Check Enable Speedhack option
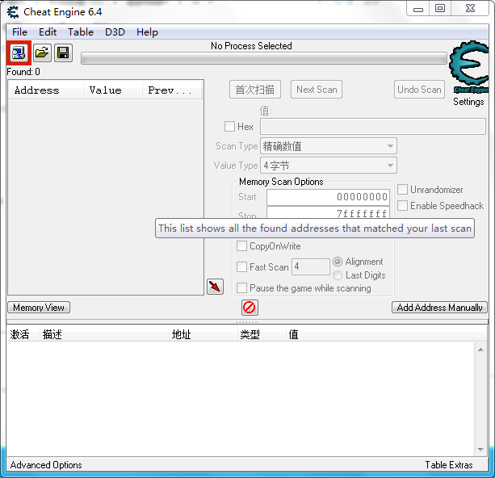Viewport: 495px width, 478px height. (x=402, y=206)
